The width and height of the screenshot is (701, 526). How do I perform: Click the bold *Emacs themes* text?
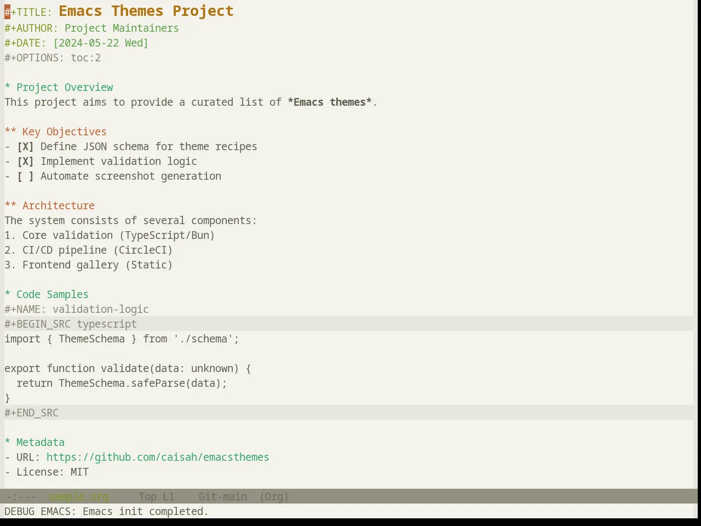click(330, 102)
